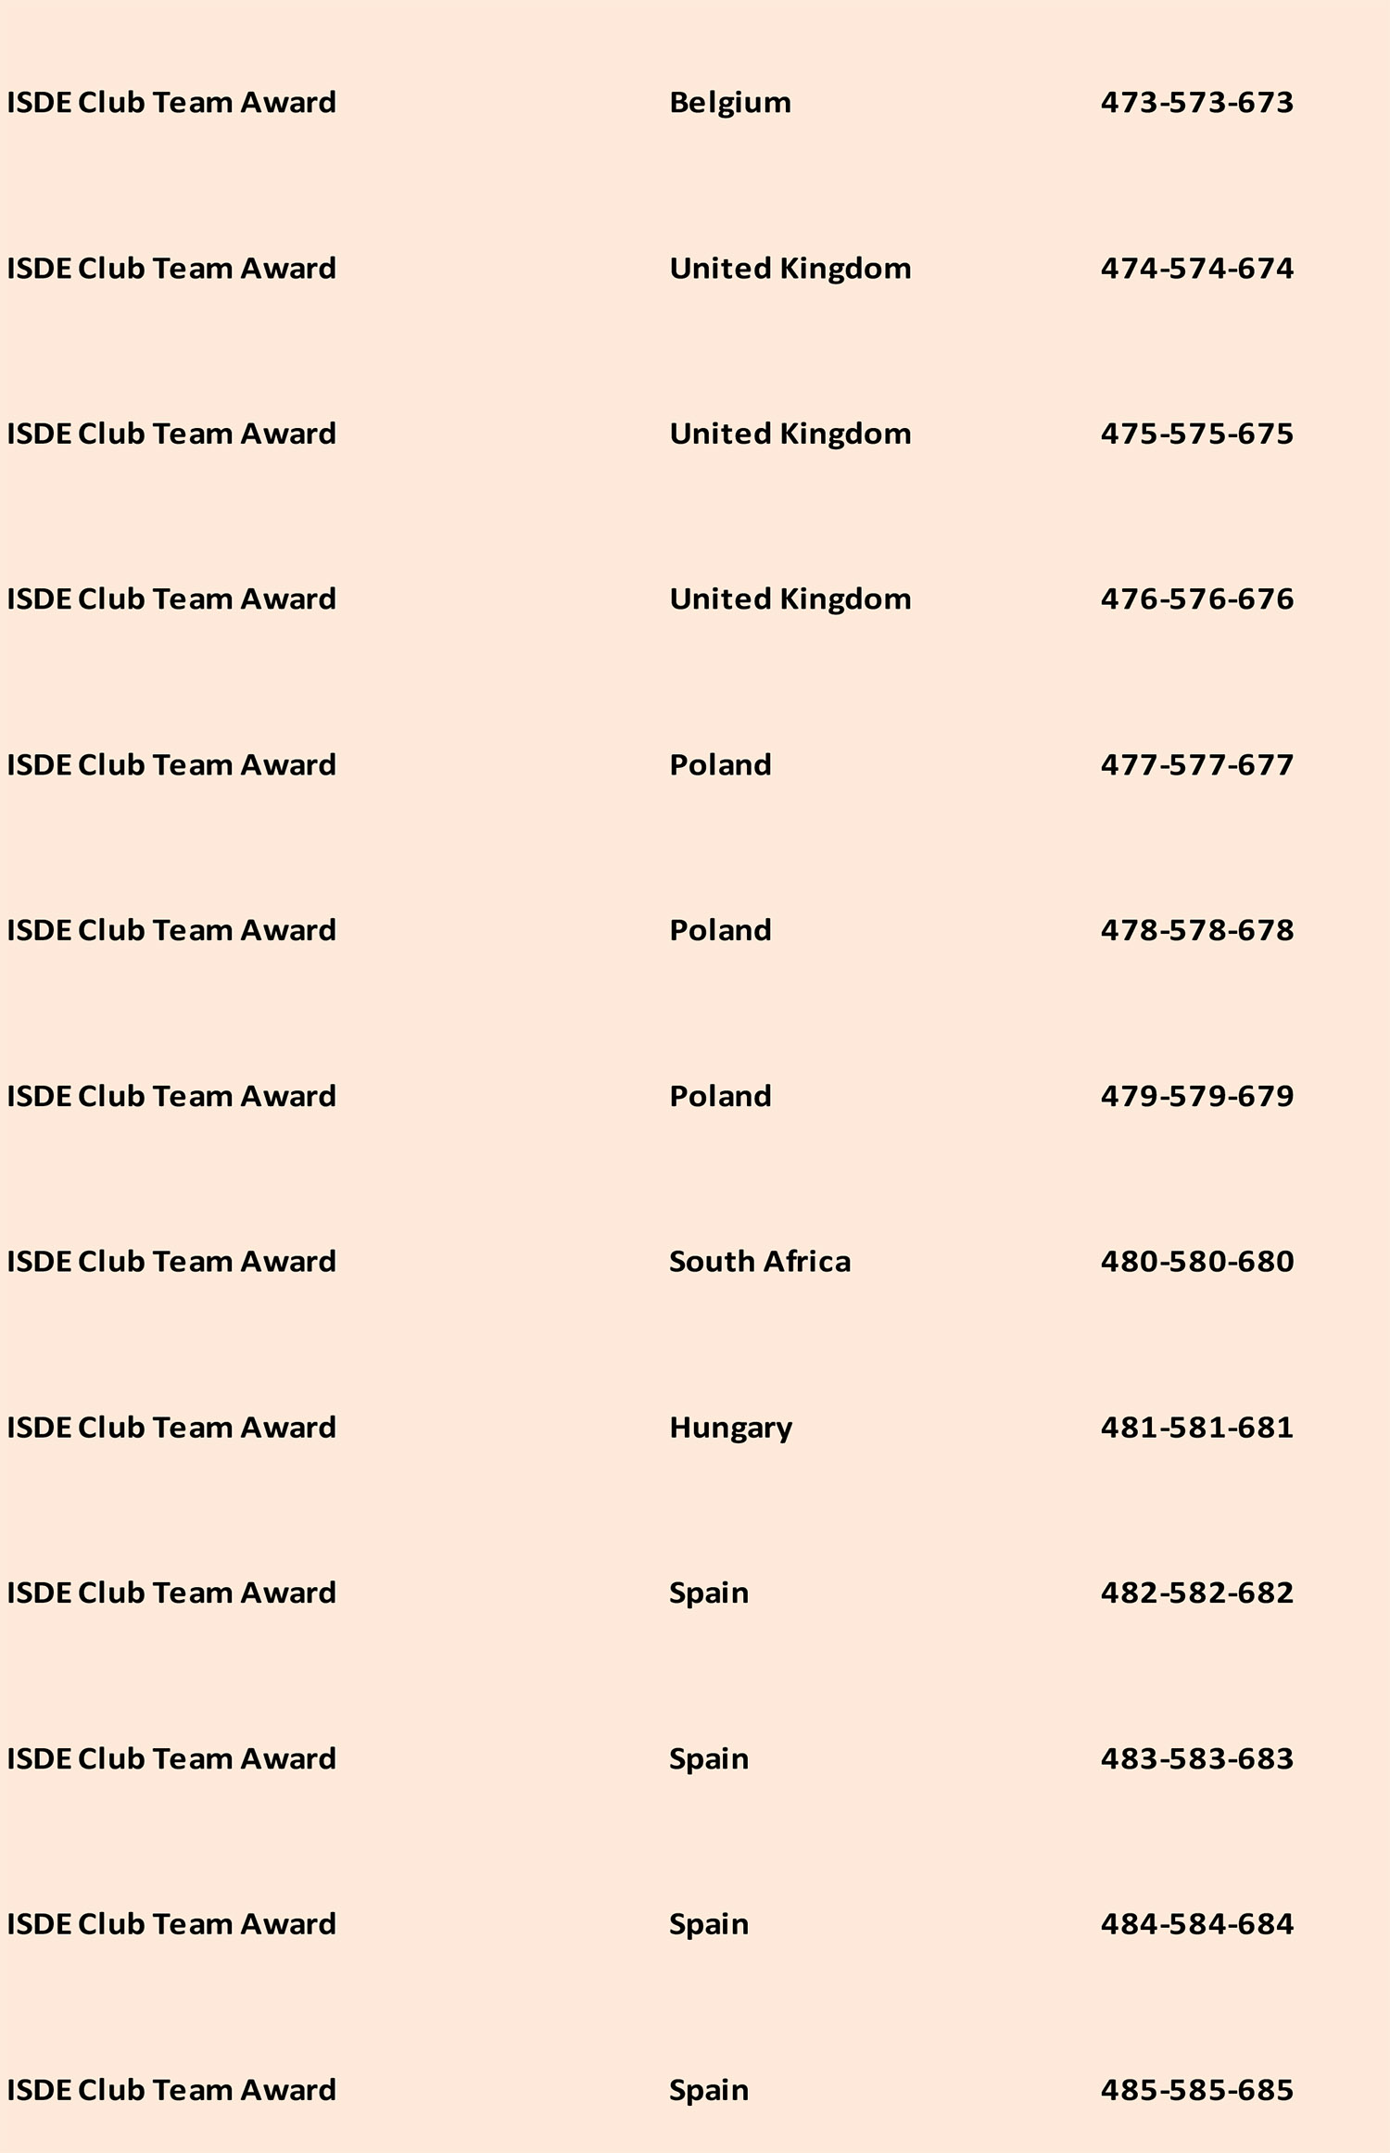The image size is (1390, 2153).
Task: Click ISDE Club Team Award in Hungary row
Action: point(171,1428)
